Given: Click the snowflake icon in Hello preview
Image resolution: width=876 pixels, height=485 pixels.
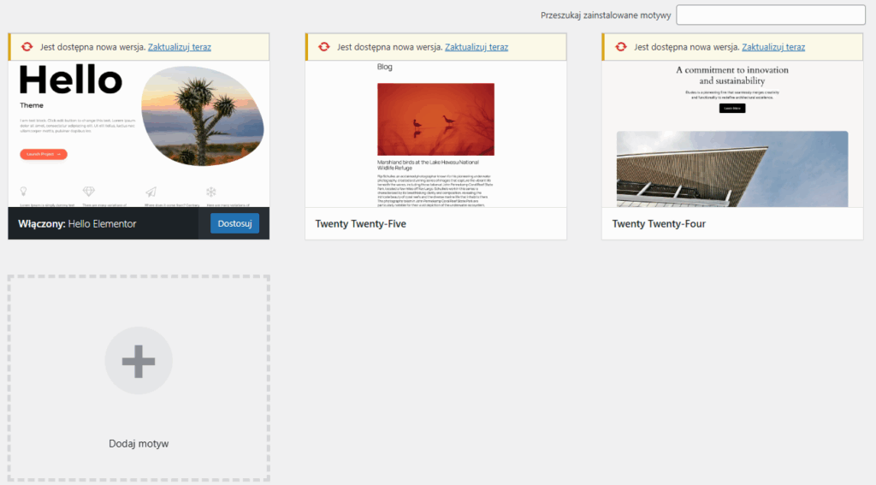Looking at the screenshot, I should point(211,192).
